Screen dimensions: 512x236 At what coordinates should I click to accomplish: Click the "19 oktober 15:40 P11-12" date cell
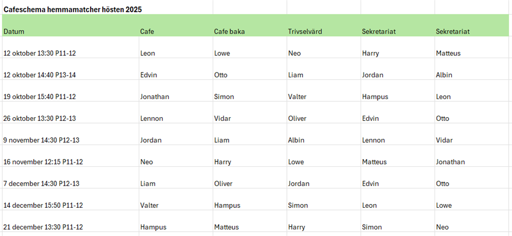click(x=40, y=97)
